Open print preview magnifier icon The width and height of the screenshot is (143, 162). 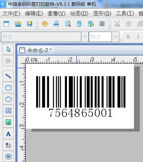point(68,24)
